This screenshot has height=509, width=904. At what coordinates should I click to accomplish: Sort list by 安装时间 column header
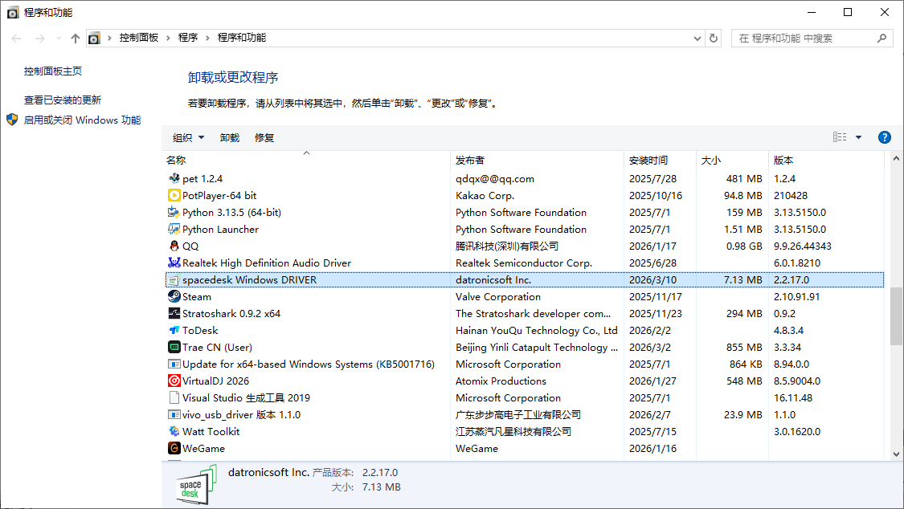648,161
